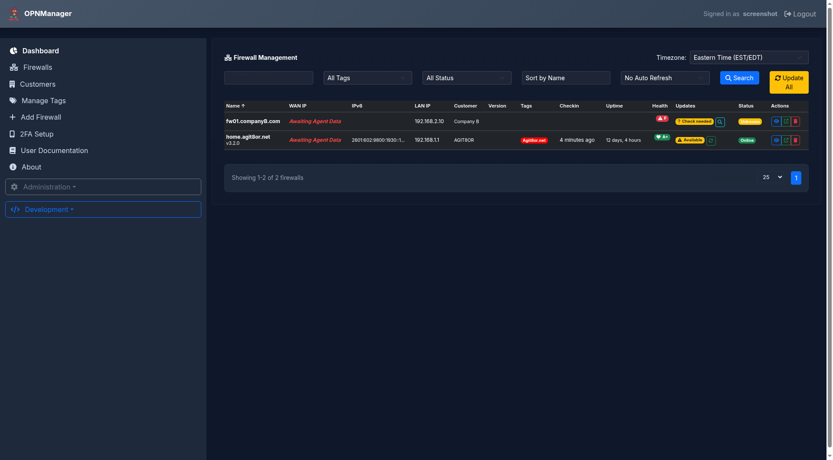This screenshot has height=460, width=833.
Task: Click the OPNManager logo icon
Action: pos(14,14)
